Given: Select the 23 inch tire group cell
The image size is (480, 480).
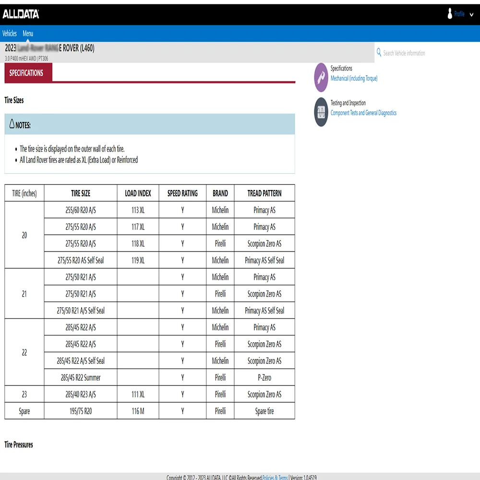Looking at the screenshot, I should click(24, 394).
